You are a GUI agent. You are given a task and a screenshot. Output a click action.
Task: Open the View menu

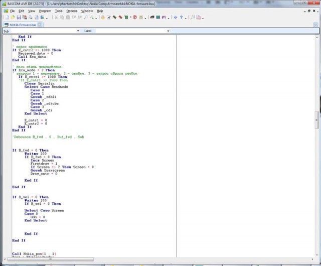click(32, 11)
